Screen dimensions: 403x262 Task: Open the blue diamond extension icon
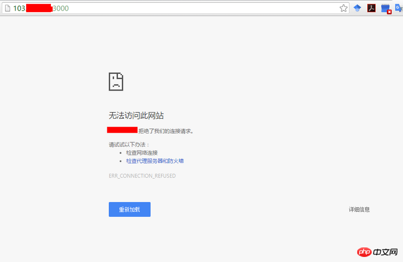357,8
